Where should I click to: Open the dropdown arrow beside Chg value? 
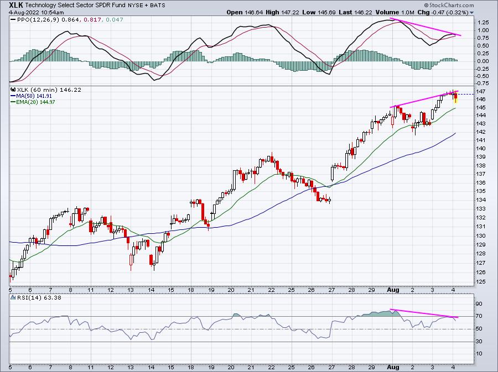pyautogui.click(x=471, y=13)
